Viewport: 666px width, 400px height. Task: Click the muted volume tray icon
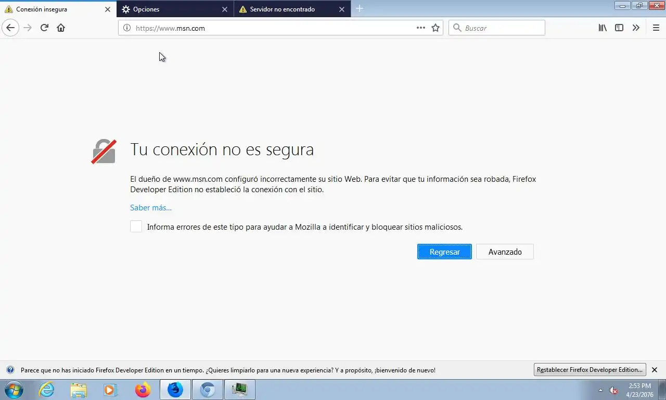[x=613, y=390]
